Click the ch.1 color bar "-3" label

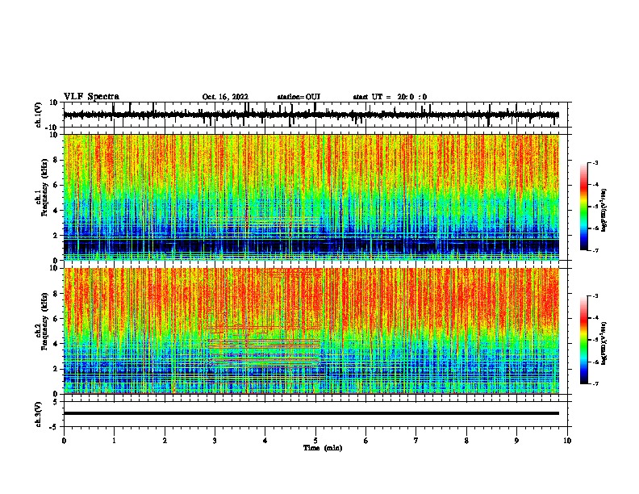[x=595, y=163]
